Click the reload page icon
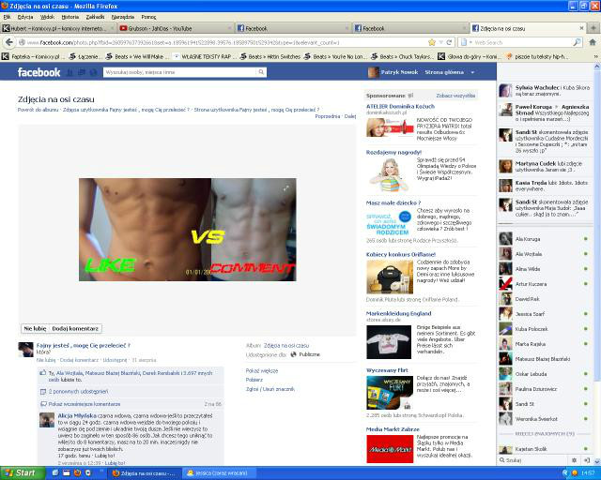 [x=449, y=42]
